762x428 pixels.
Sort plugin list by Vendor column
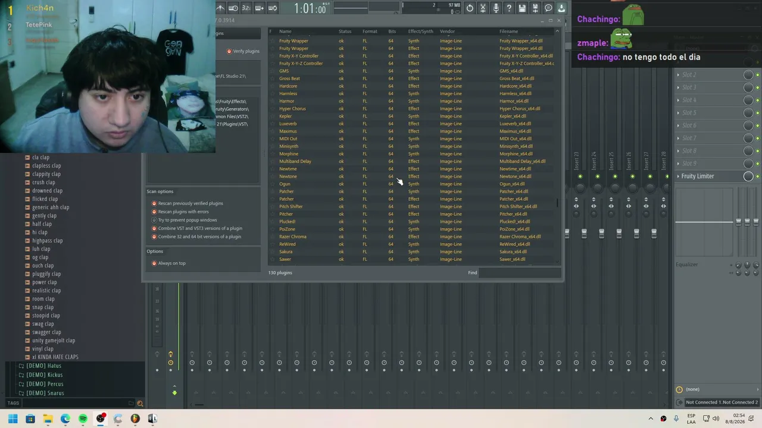click(x=447, y=32)
